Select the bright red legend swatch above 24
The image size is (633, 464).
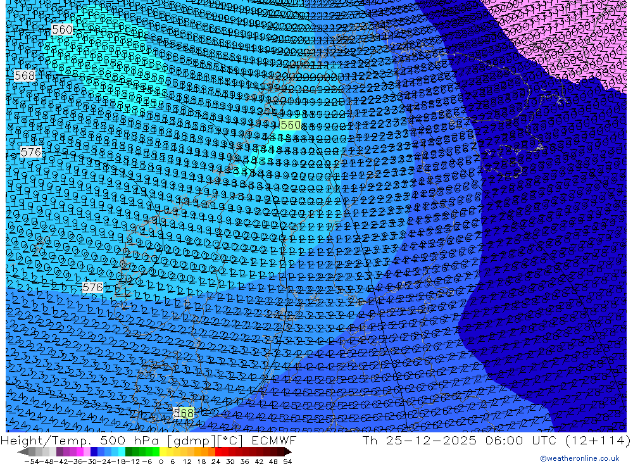(218, 452)
